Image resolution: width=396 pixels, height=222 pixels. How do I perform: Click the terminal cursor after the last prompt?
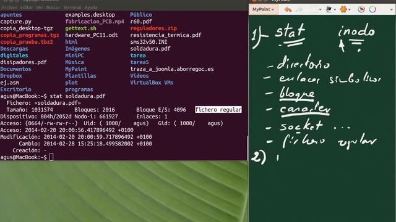pyautogui.click(x=51, y=157)
